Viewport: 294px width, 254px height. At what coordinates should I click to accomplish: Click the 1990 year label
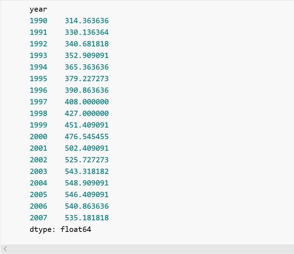pos(38,21)
